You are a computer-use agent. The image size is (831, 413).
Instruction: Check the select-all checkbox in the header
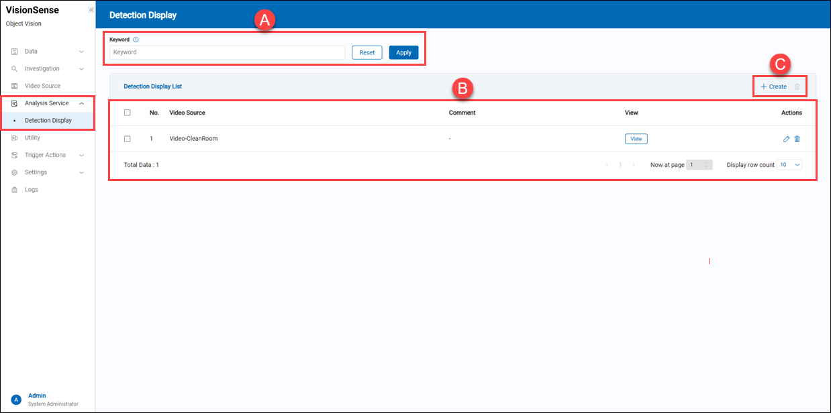point(128,113)
